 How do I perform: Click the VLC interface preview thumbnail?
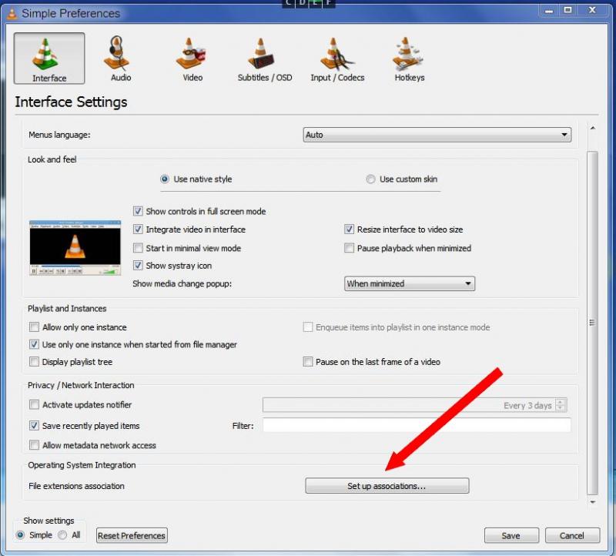tap(75, 248)
